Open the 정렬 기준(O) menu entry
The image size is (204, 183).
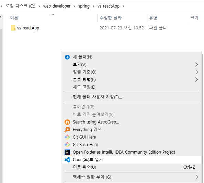[x=132, y=72]
